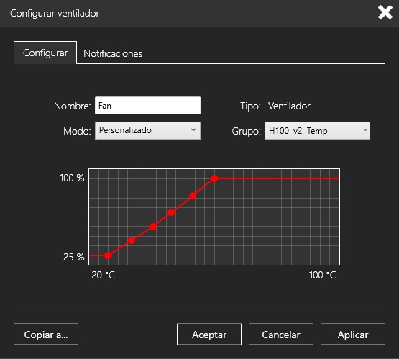Select the fifth curve point from the left
This screenshot has width=399, height=359.
click(x=193, y=196)
